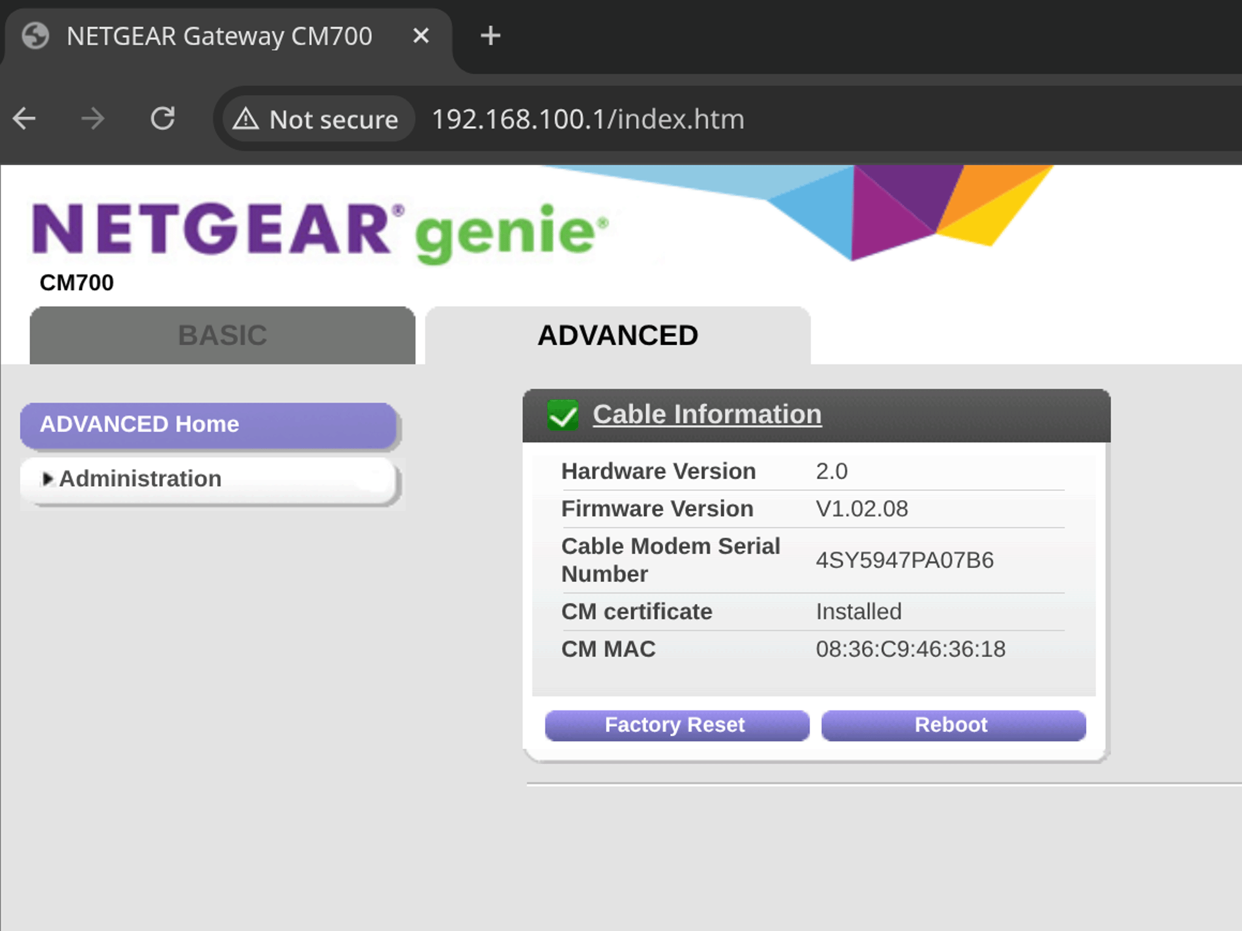
Task: Switch to the BASIC tab
Action: [223, 335]
